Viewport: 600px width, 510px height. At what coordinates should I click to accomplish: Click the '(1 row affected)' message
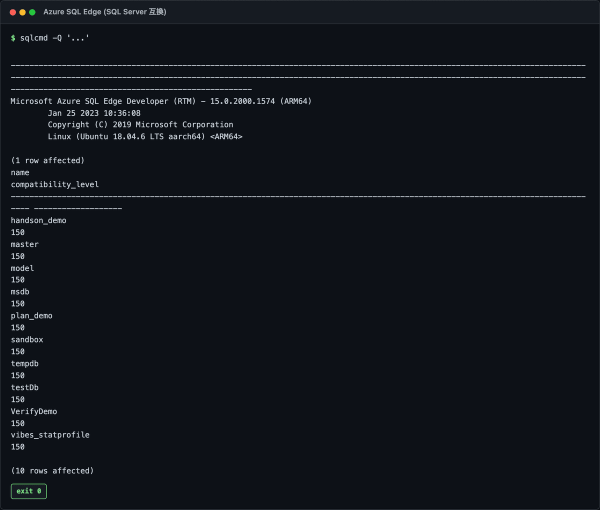[47, 160]
